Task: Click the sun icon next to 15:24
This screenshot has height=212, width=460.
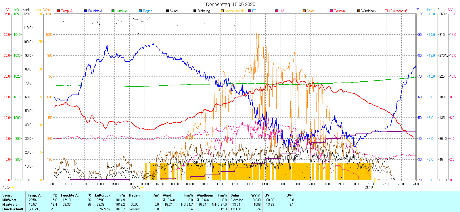Action: pos(13,187)
